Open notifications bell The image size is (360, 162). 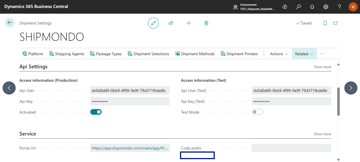tap(312, 7)
